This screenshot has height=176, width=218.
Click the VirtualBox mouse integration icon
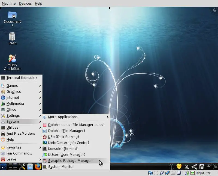click(187, 173)
